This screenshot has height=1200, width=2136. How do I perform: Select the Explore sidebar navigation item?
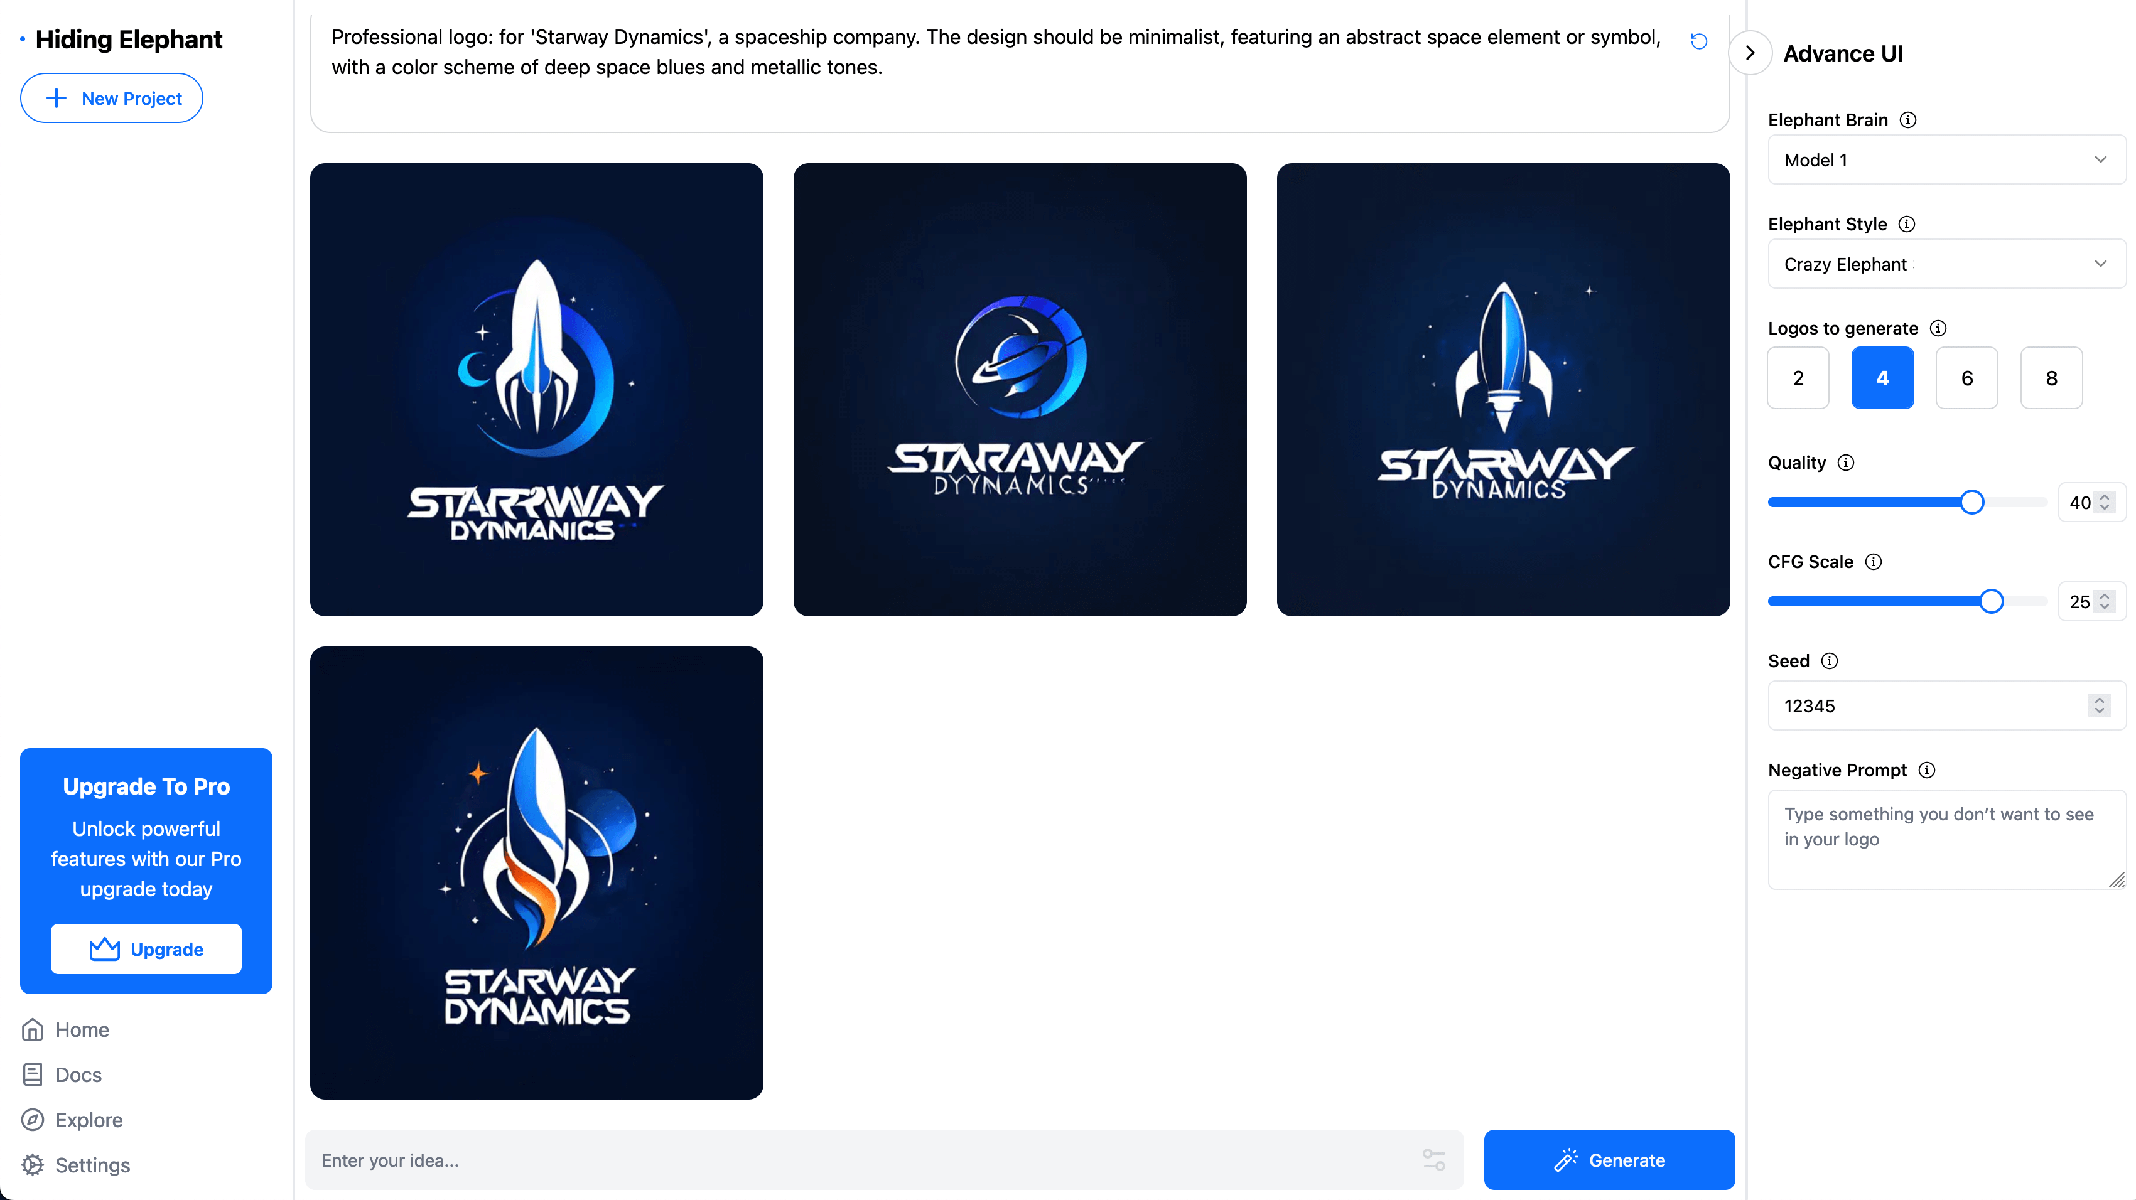click(88, 1119)
